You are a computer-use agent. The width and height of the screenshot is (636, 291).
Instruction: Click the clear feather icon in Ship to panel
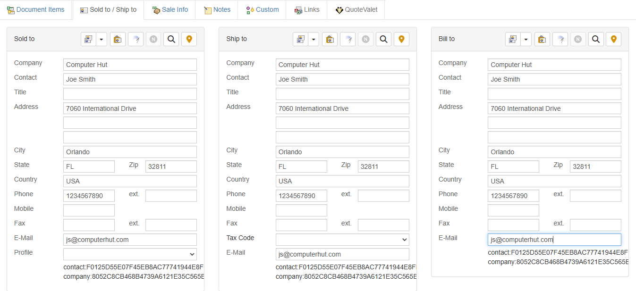[x=348, y=39]
